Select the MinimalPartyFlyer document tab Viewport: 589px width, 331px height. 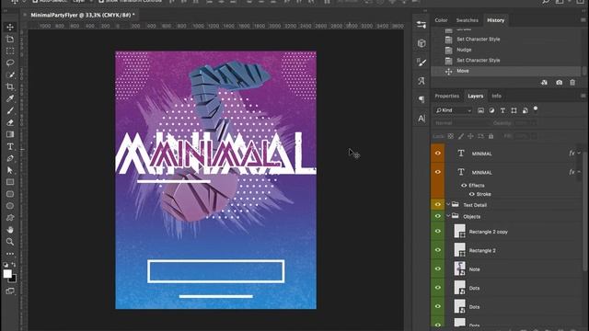[x=82, y=15]
